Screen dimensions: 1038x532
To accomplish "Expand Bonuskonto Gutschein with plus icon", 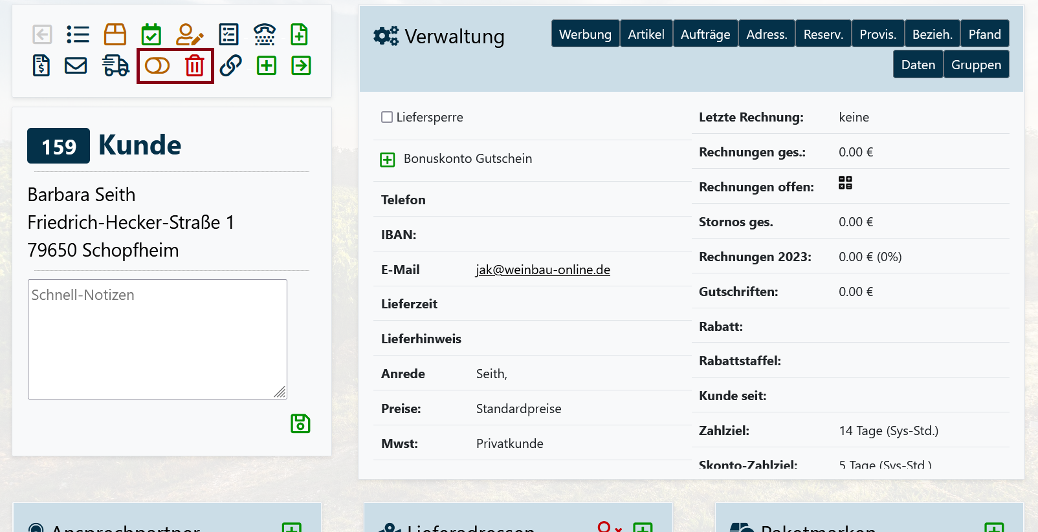I will [x=388, y=160].
